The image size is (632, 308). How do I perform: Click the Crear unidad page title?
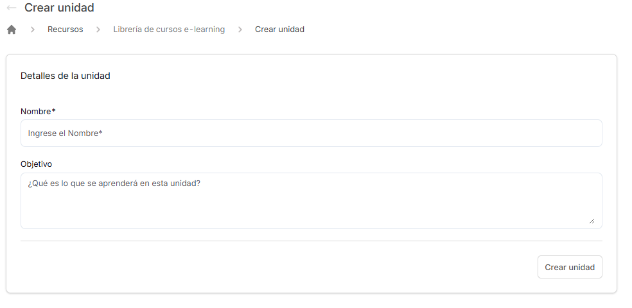point(59,8)
